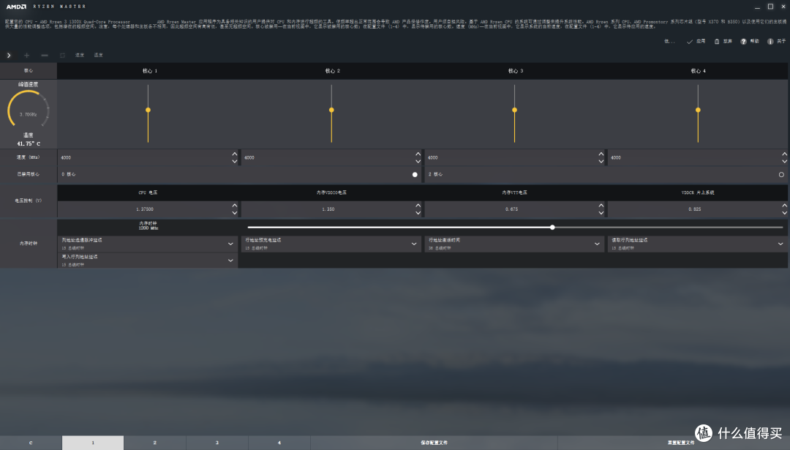Open the row active time dropdown (36 clocks)
Viewport: 790px width, 450px height.
pos(514,244)
